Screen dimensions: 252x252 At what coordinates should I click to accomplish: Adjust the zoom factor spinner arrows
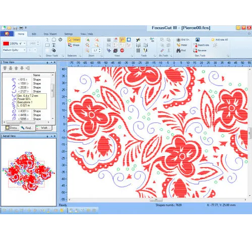[100, 50]
